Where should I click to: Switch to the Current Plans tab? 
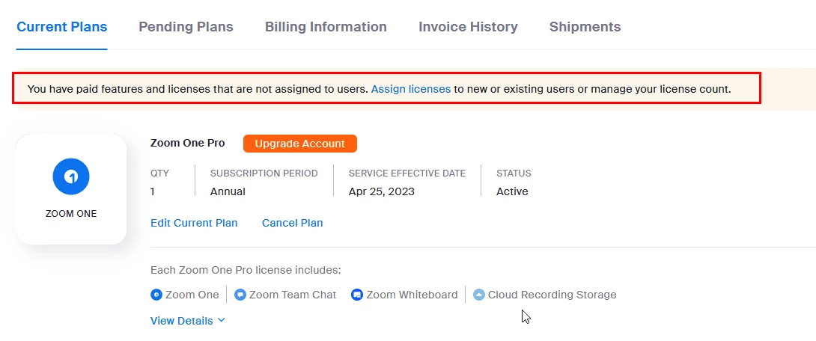[62, 27]
